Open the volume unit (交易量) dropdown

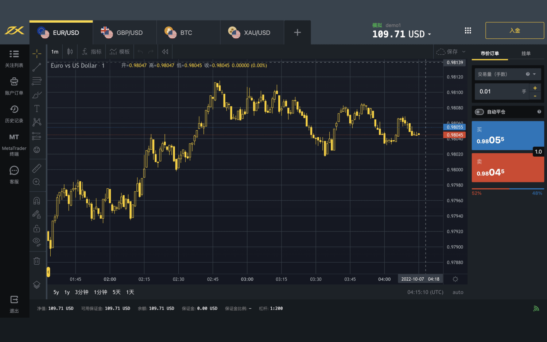[x=508, y=74]
